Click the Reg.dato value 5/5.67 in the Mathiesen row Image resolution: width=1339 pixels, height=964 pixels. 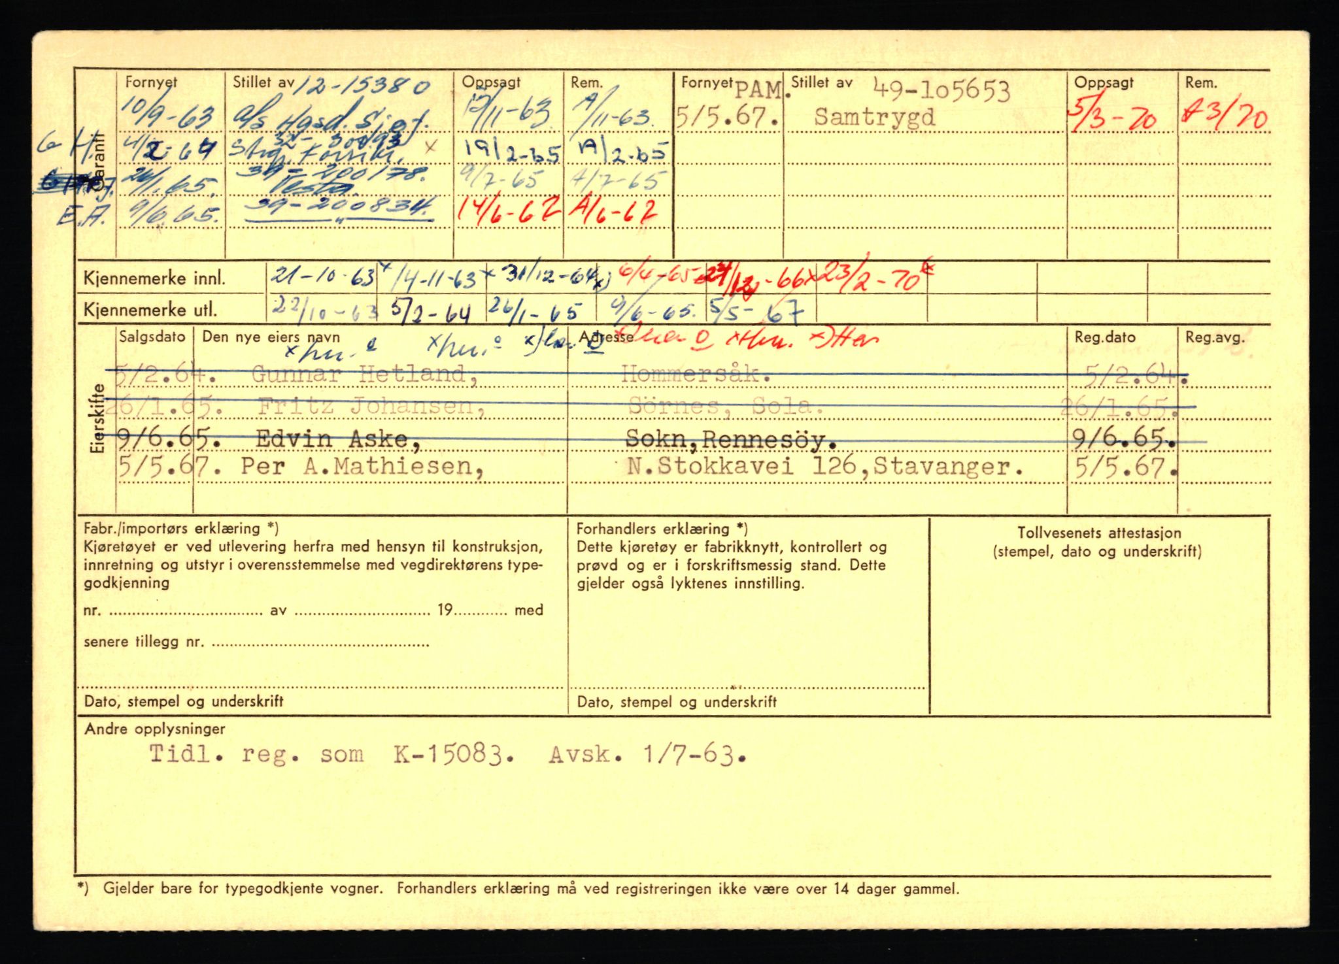pyautogui.click(x=1125, y=467)
